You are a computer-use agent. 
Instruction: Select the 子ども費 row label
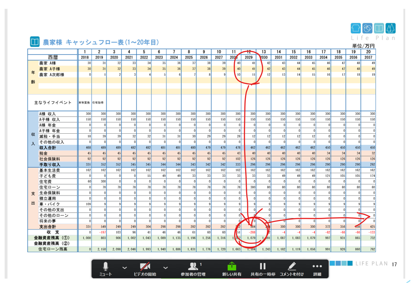47,176
